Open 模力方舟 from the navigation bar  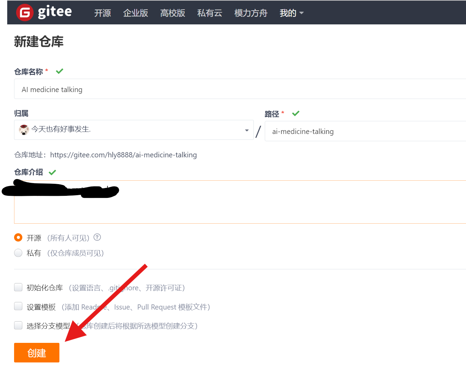250,13
